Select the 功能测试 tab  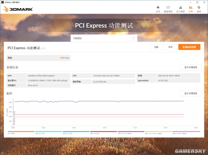pyautogui.click(x=104, y=38)
